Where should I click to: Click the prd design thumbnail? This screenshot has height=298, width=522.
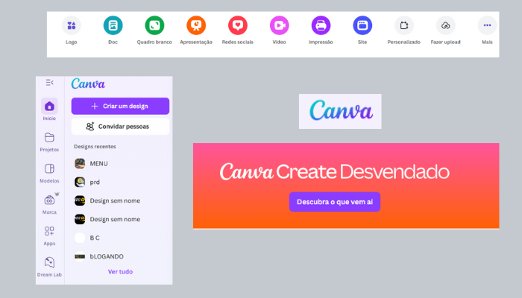(x=80, y=183)
